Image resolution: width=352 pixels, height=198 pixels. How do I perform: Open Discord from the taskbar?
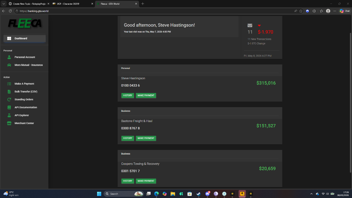[208, 194]
